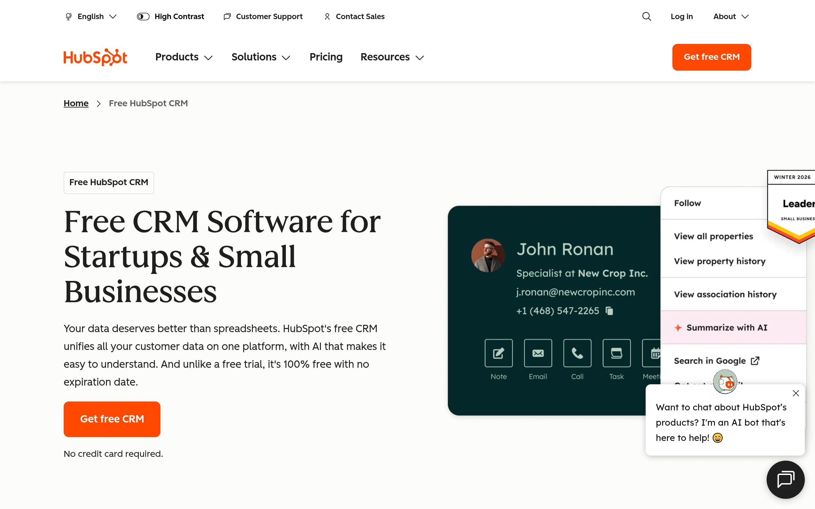Dismiss the AI bot chat popup

pyautogui.click(x=796, y=393)
